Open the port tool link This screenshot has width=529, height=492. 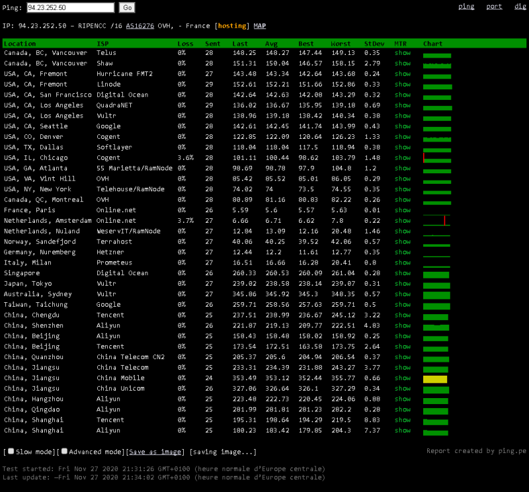pos(494,7)
